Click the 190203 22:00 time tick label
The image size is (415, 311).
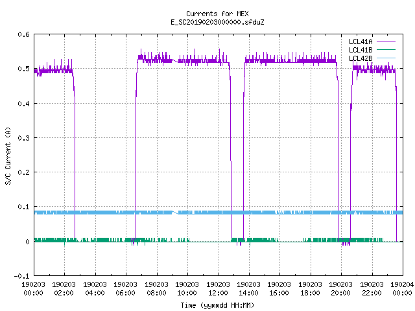tap(372, 289)
